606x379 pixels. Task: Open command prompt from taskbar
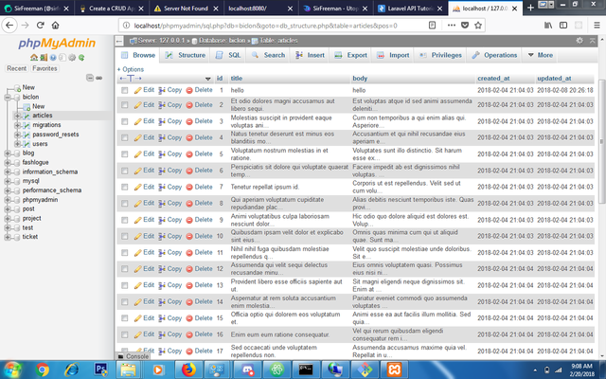(x=306, y=370)
